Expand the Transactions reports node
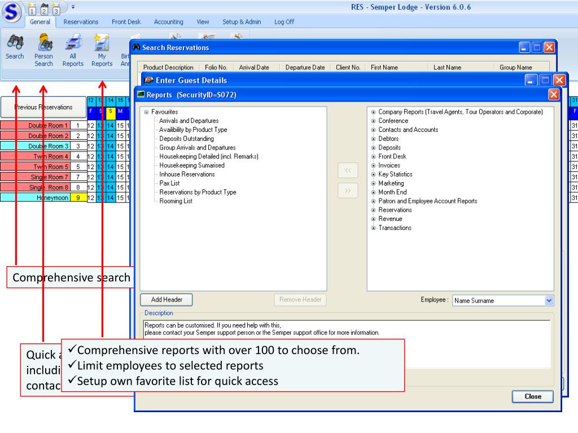The image size is (578, 433). 374,228
